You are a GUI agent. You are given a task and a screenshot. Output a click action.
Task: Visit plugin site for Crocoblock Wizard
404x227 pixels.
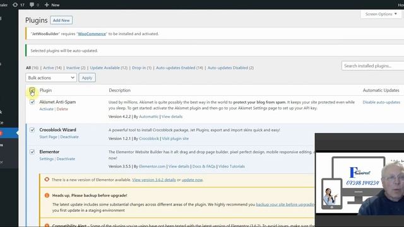coord(175,139)
